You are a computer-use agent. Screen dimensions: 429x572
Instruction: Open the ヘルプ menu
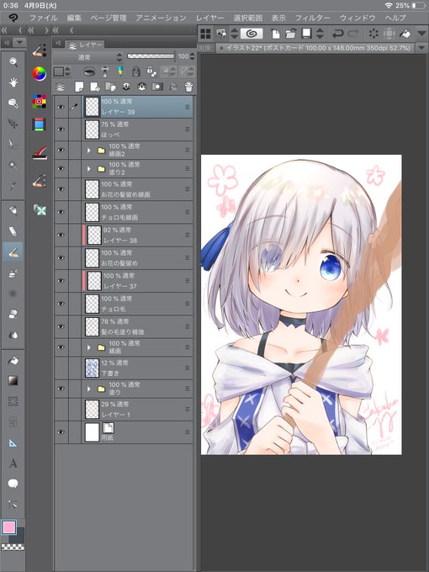click(x=395, y=18)
